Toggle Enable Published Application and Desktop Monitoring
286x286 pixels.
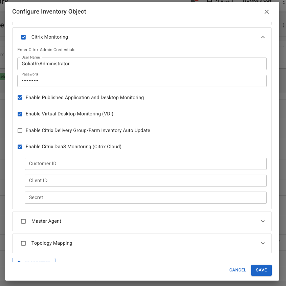pyautogui.click(x=20, y=97)
